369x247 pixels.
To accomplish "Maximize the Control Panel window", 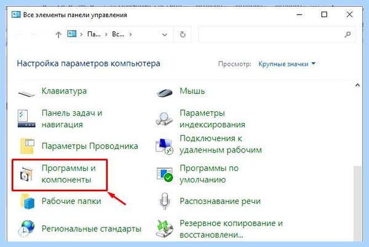I will click(x=324, y=15).
